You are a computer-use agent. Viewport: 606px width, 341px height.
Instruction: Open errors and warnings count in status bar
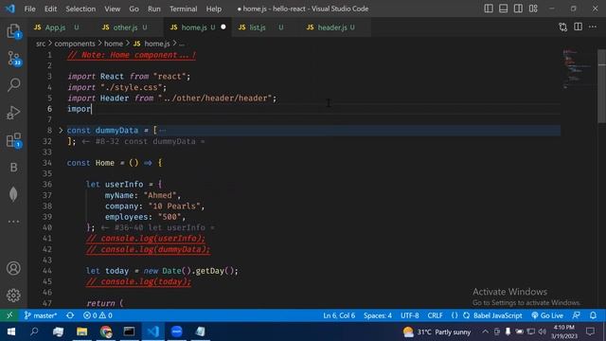coord(98,315)
